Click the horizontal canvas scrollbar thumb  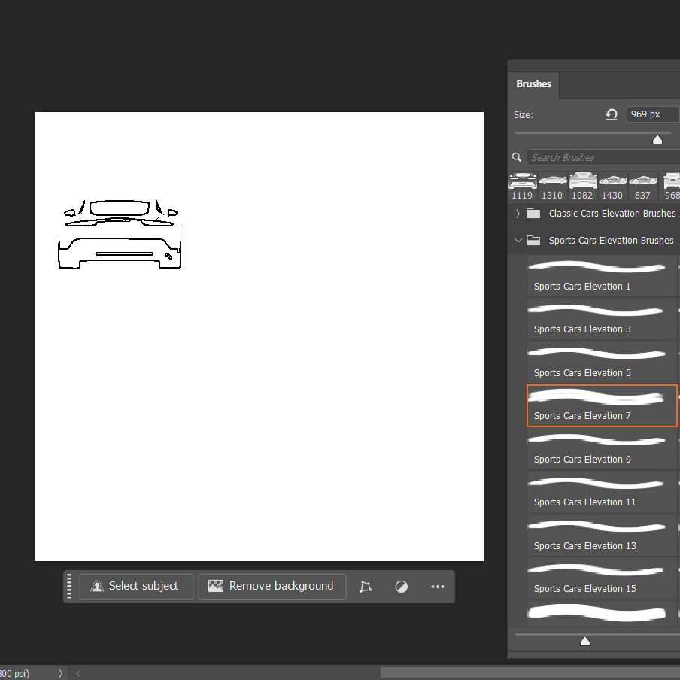click(530, 672)
